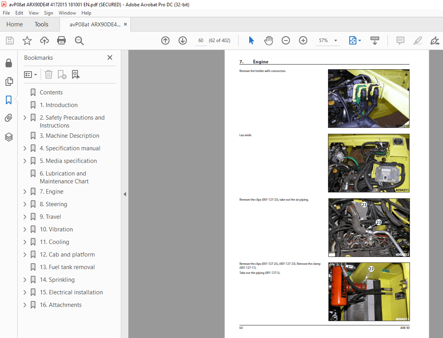Toggle the Layers panel
Viewport: 443px width, 338px height.
point(9,137)
